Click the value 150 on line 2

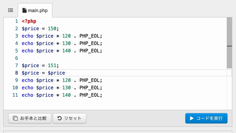tap(52, 29)
